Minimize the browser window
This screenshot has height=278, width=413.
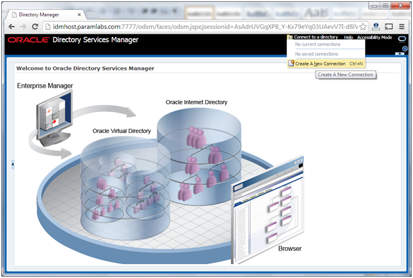tap(375, 5)
